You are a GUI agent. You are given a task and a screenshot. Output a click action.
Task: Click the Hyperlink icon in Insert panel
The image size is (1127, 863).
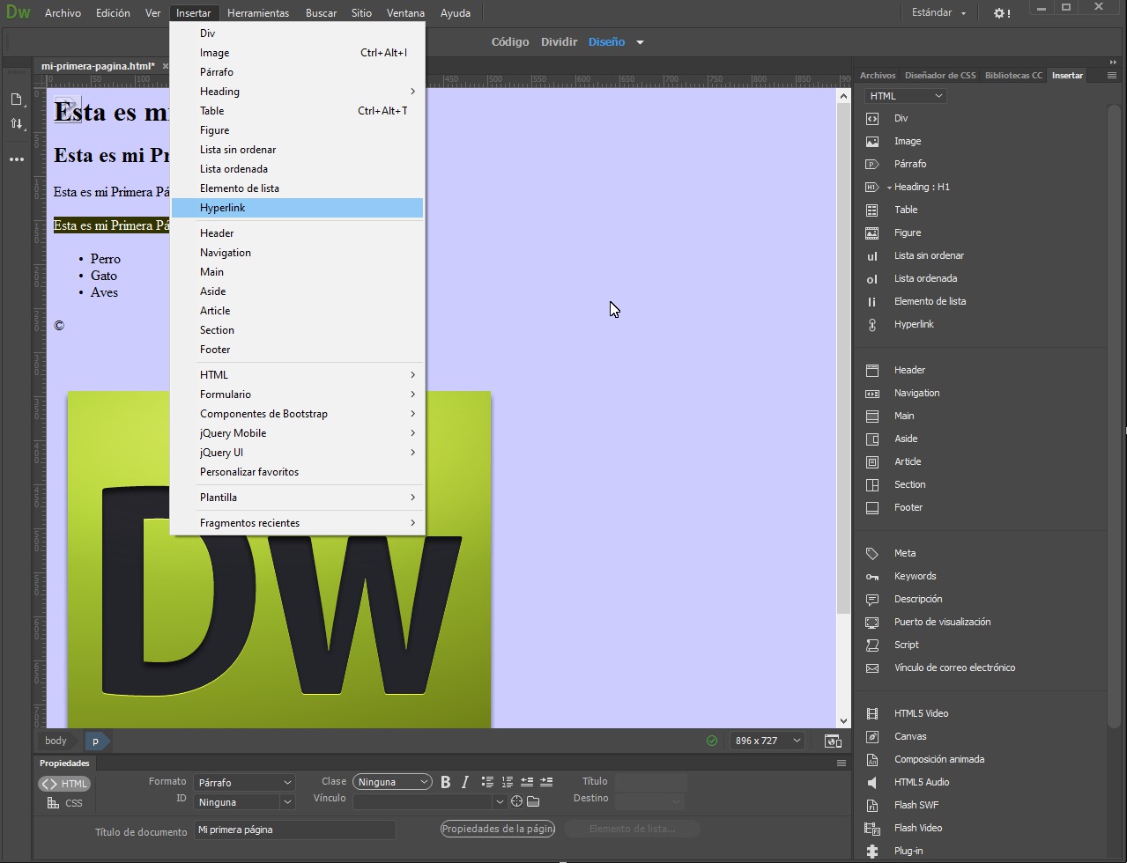click(872, 324)
